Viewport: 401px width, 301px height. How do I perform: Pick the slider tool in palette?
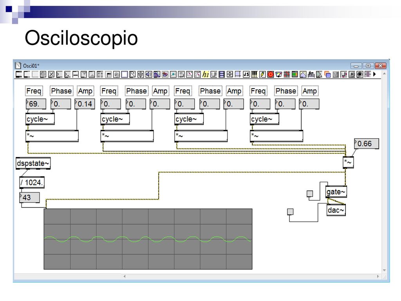coord(76,74)
